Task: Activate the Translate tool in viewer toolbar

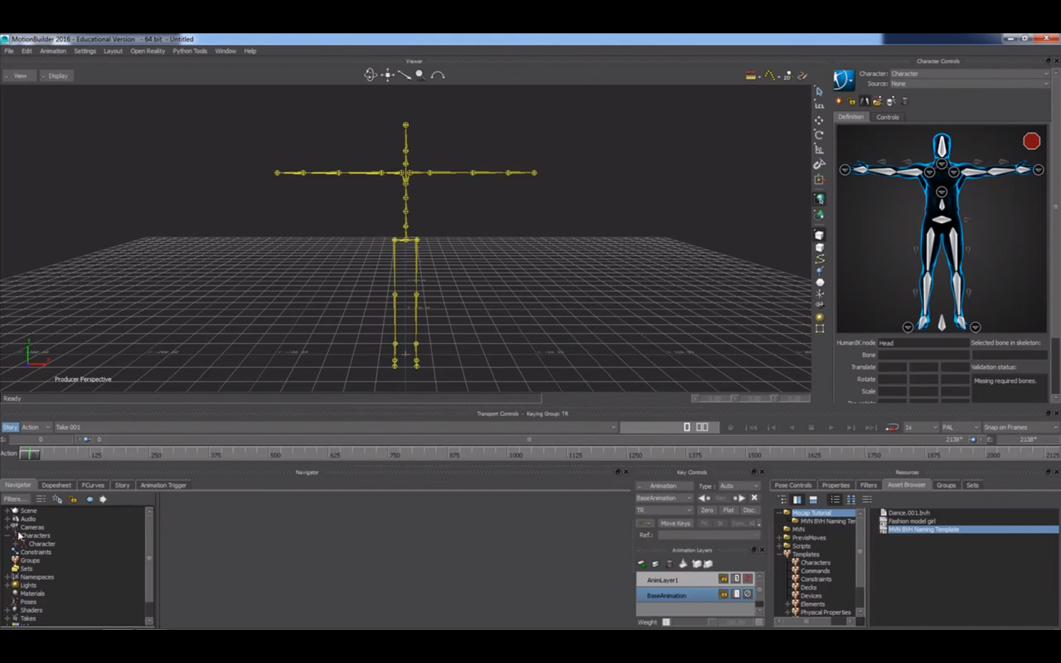Action: pos(819,120)
